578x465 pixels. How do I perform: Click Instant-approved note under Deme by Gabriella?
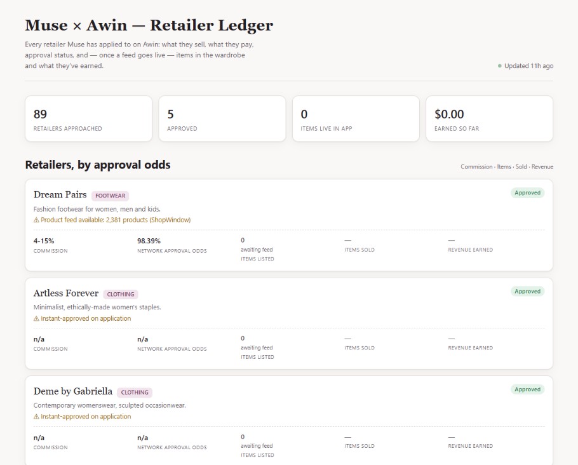86,417
